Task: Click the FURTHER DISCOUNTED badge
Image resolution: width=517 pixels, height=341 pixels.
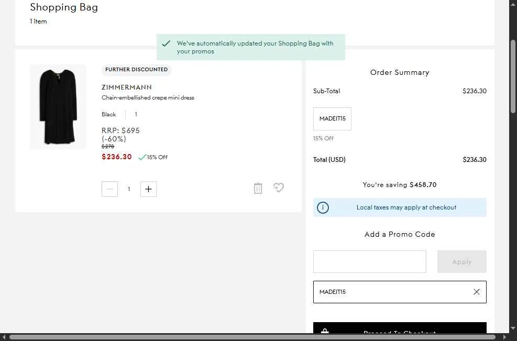Action: coord(137,70)
